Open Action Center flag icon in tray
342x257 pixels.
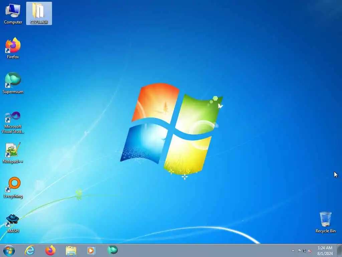pos(299,251)
